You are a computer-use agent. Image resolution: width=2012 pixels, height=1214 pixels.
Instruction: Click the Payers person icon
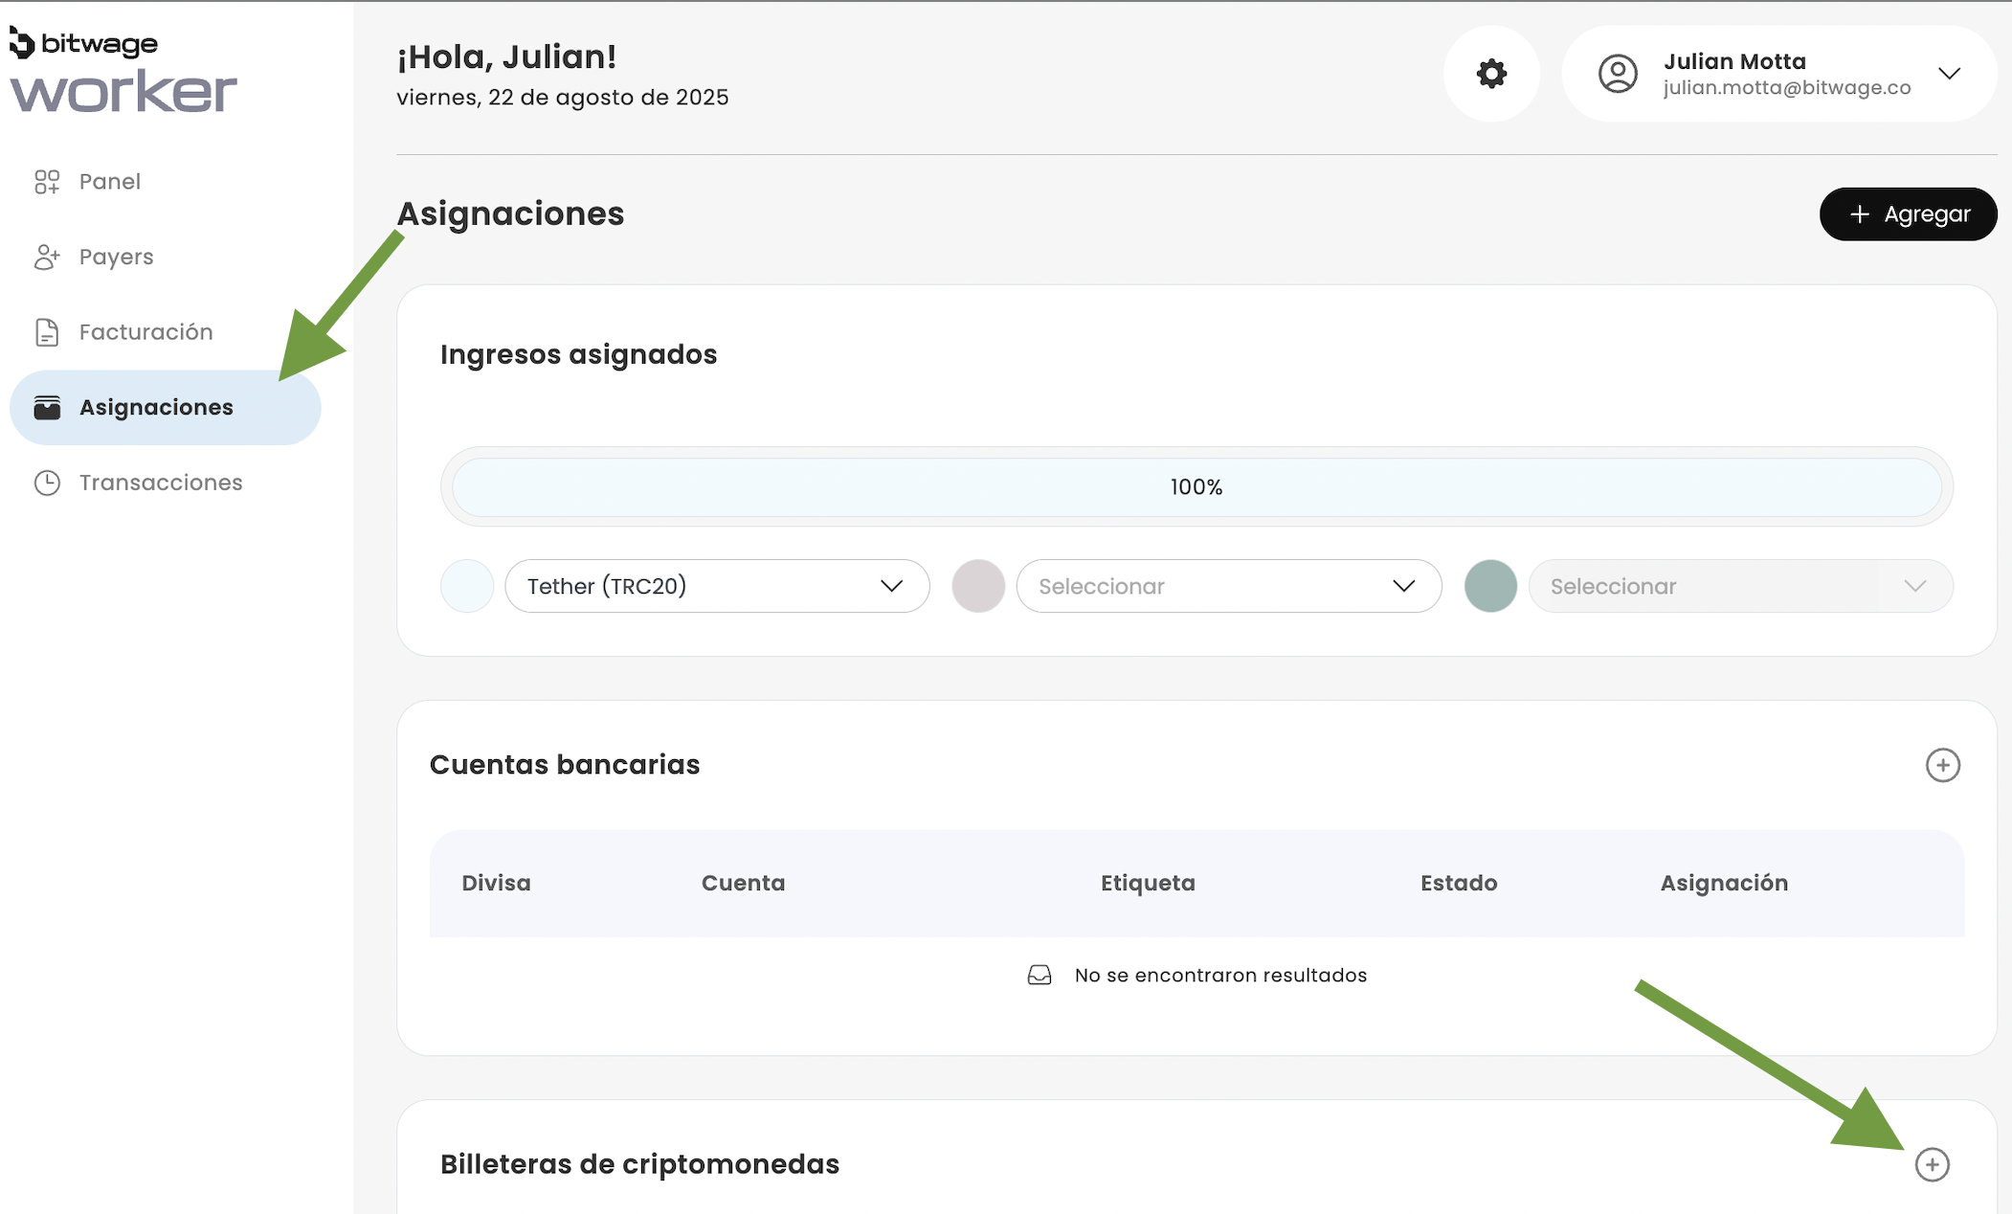(47, 257)
